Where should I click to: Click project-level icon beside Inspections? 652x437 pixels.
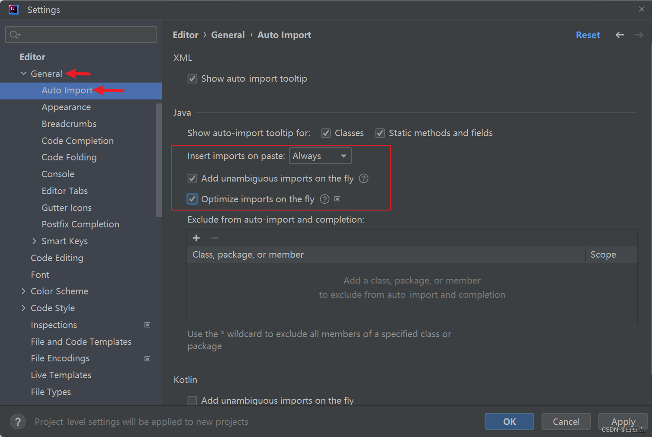tap(147, 325)
